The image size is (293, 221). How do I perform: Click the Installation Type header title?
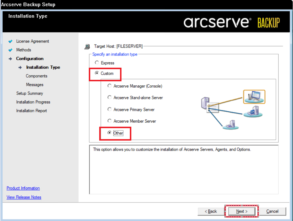pos(28,16)
